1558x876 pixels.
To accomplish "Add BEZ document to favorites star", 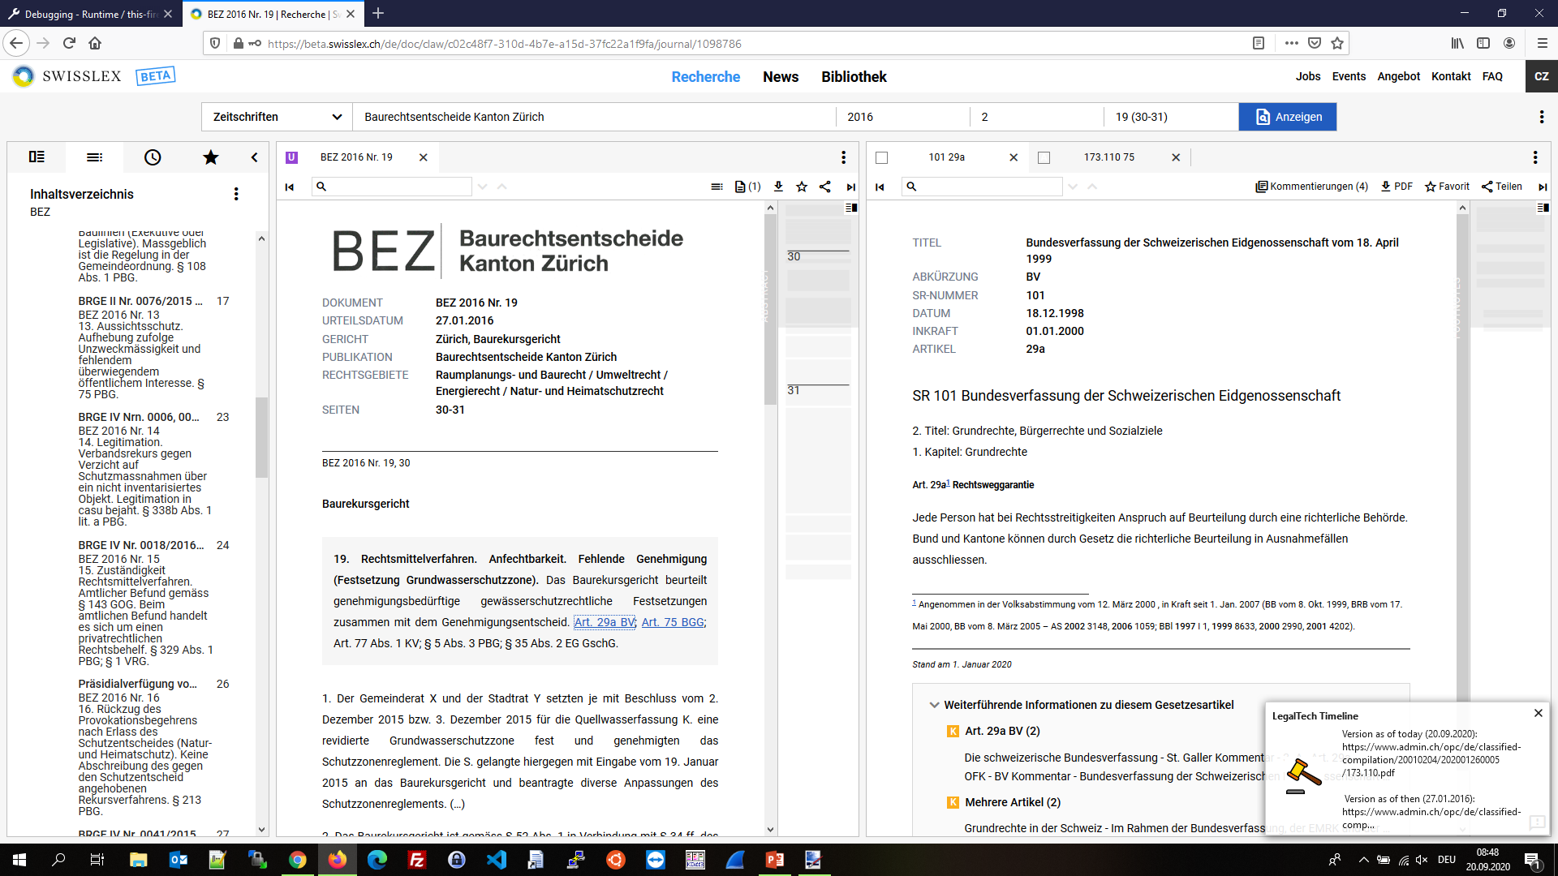I will [x=802, y=187].
